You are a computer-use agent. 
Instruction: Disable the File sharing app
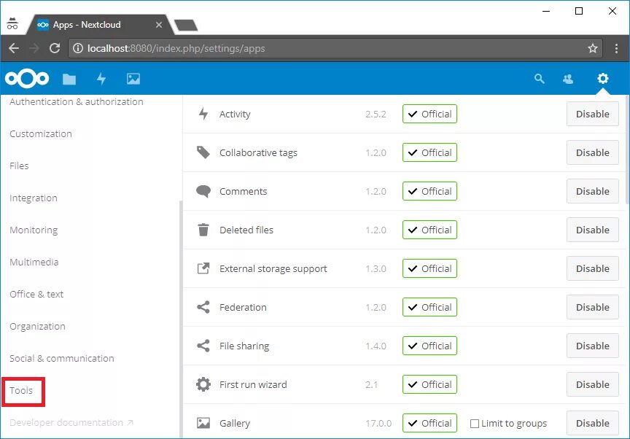tap(593, 346)
